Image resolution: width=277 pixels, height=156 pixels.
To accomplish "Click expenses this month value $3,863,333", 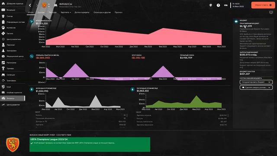I will click(143, 91).
